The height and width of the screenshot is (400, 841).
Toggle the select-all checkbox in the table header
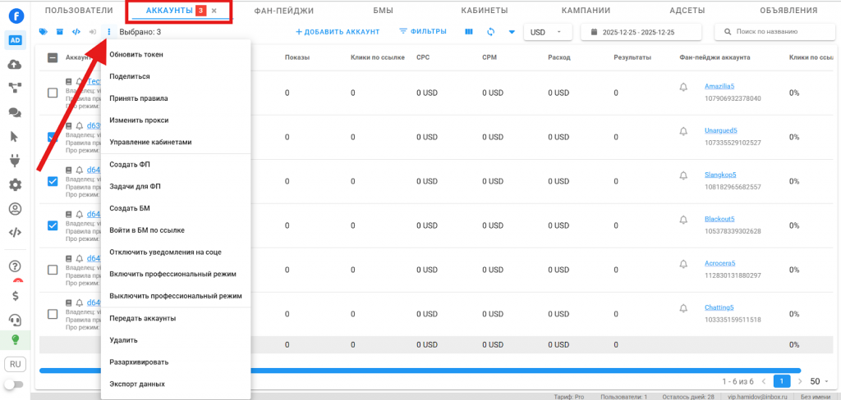53,58
